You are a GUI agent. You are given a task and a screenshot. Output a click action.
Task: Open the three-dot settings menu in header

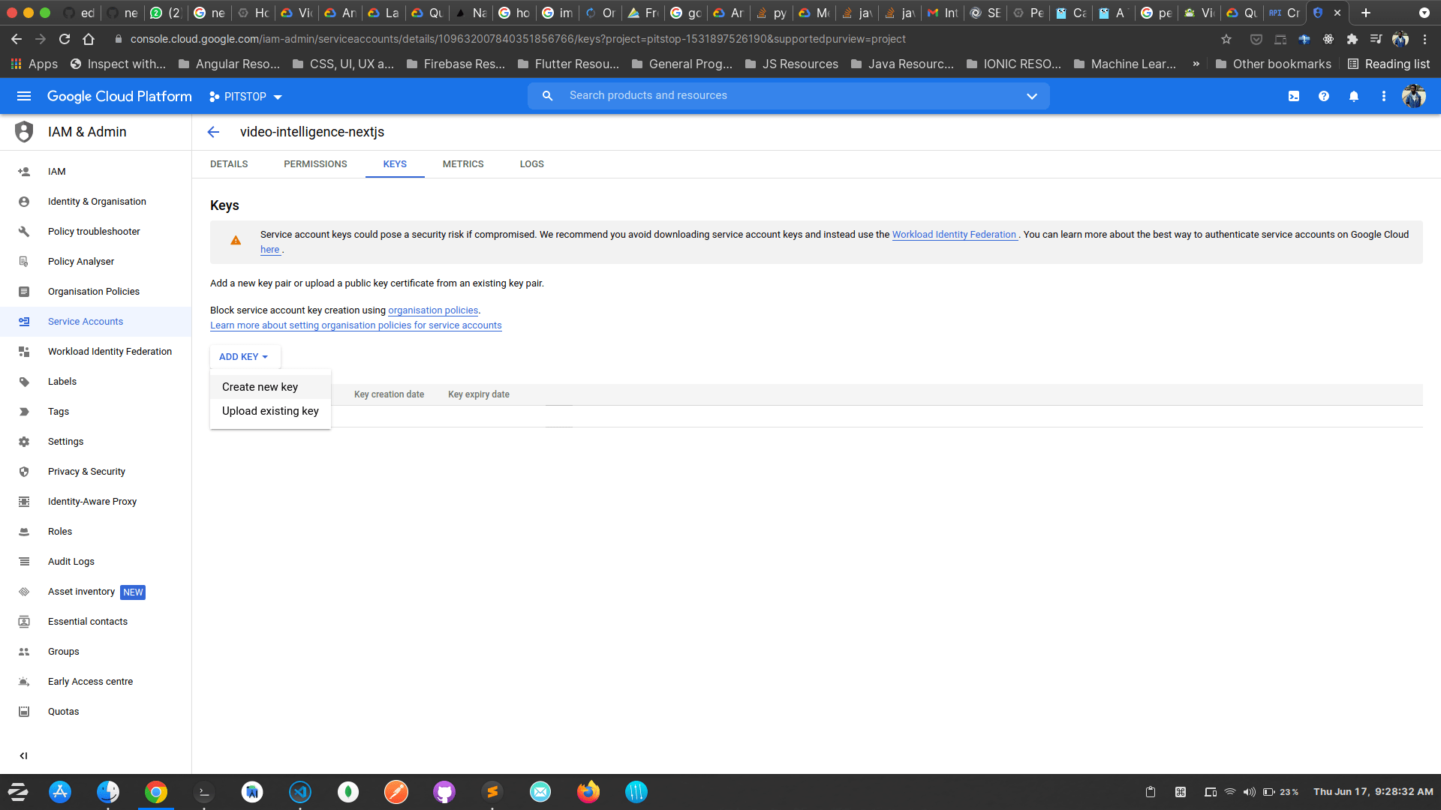tap(1384, 96)
